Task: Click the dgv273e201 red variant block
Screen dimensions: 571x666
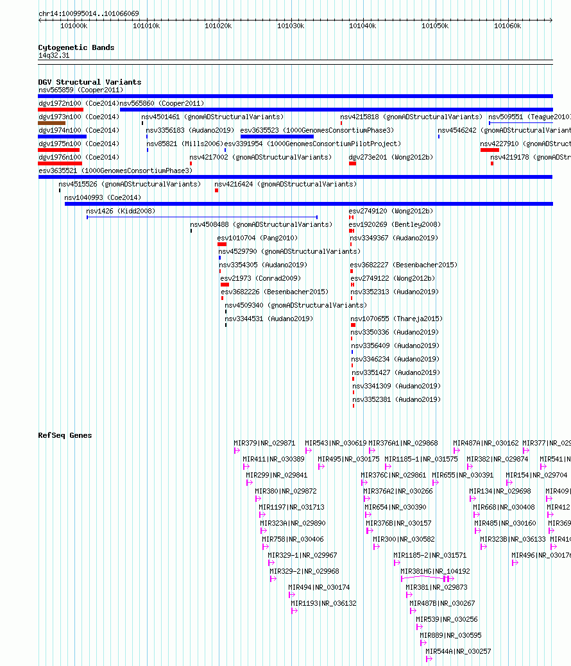Action: pyautogui.click(x=352, y=163)
